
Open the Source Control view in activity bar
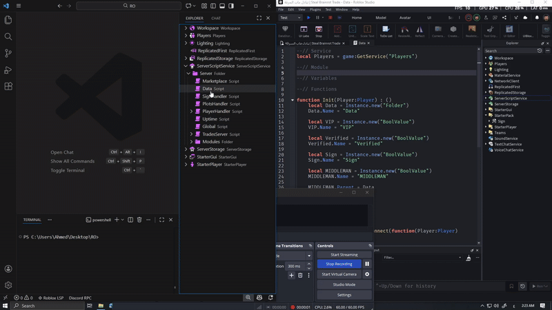(x=8, y=53)
